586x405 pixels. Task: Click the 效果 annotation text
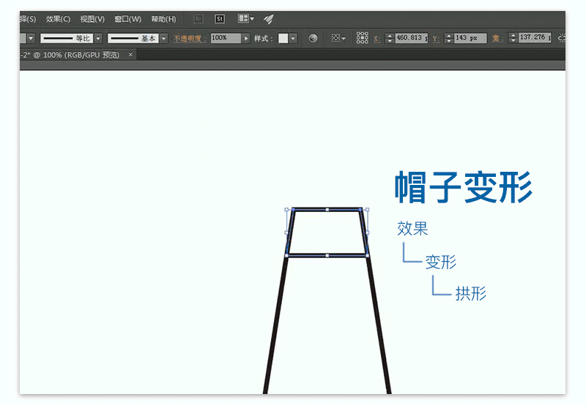pyautogui.click(x=412, y=228)
